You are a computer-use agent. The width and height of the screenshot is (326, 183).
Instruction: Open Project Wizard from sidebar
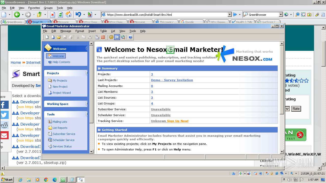click(62, 93)
